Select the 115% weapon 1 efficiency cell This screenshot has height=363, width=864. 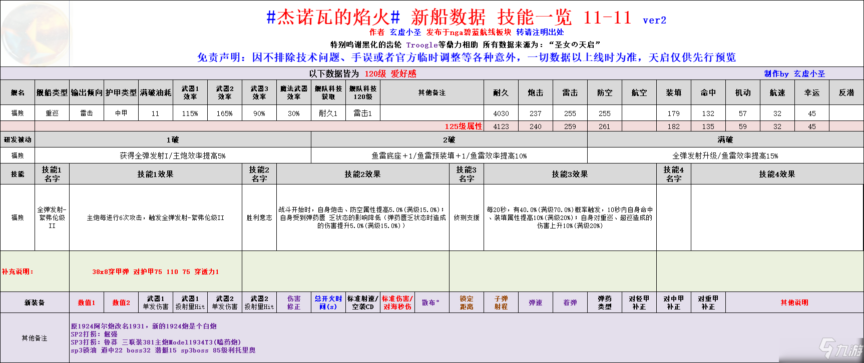click(190, 113)
